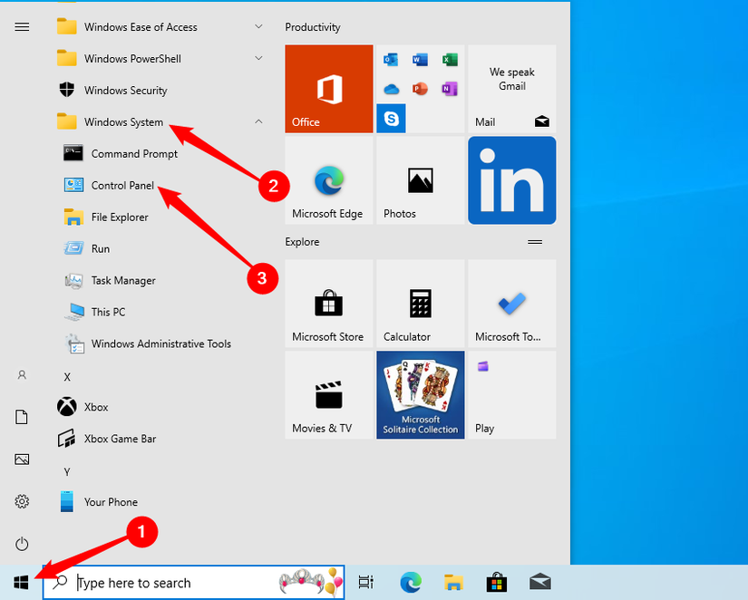Image resolution: width=748 pixels, height=600 pixels.
Task: Open the Power options menu
Action: 21,544
